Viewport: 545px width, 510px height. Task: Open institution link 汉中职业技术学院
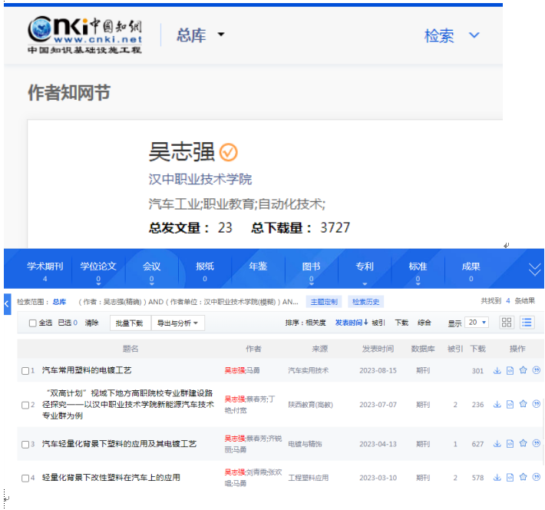tap(200, 180)
